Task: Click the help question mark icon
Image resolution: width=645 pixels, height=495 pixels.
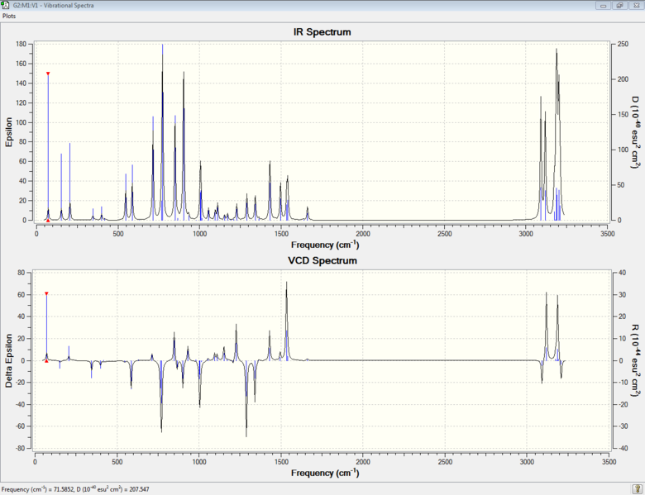Action: [x=637, y=489]
